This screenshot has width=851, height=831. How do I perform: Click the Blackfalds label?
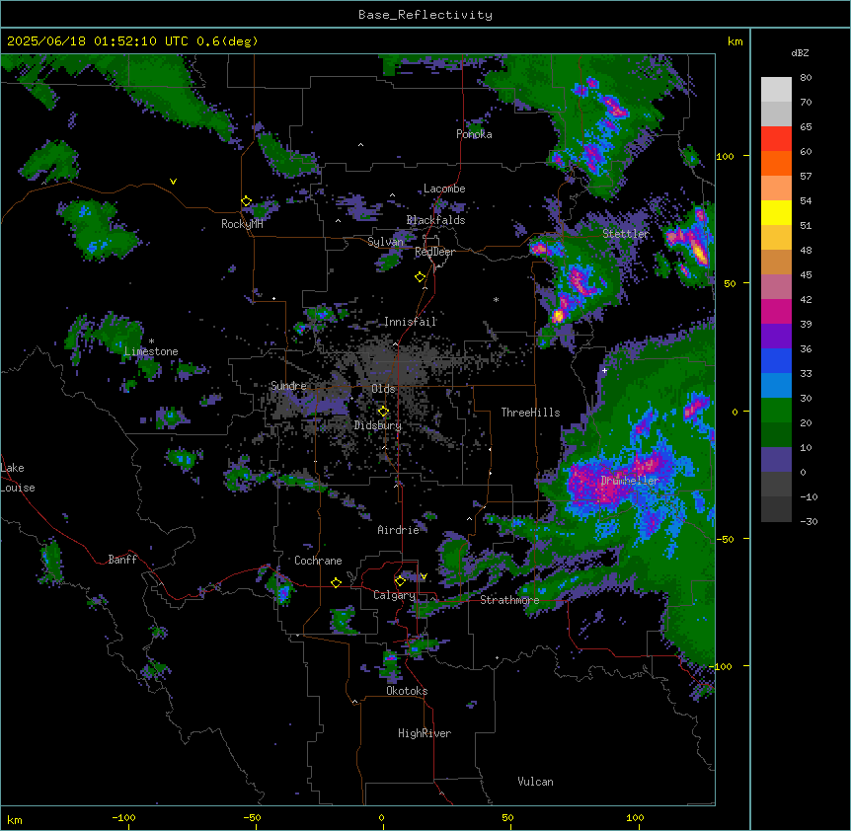435,220
